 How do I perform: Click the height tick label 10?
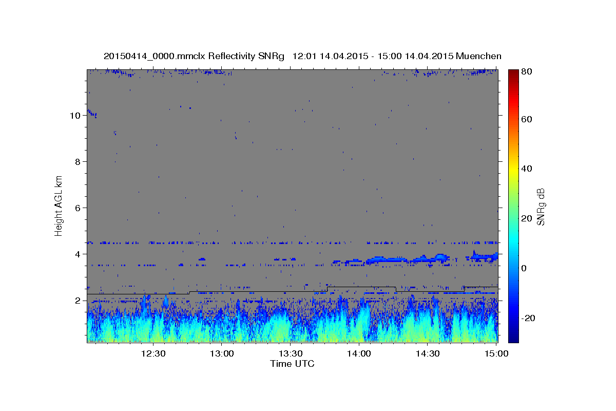click(x=75, y=116)
